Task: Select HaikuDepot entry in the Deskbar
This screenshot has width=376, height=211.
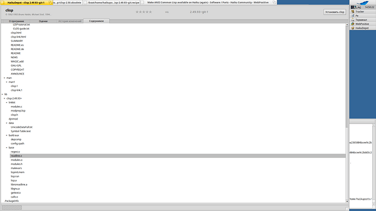Action: [362, 28]
